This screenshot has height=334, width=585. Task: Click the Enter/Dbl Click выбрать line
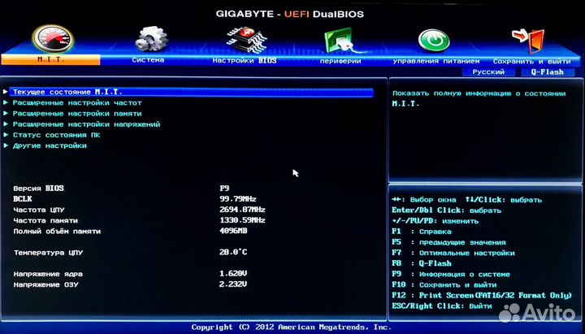447,210
